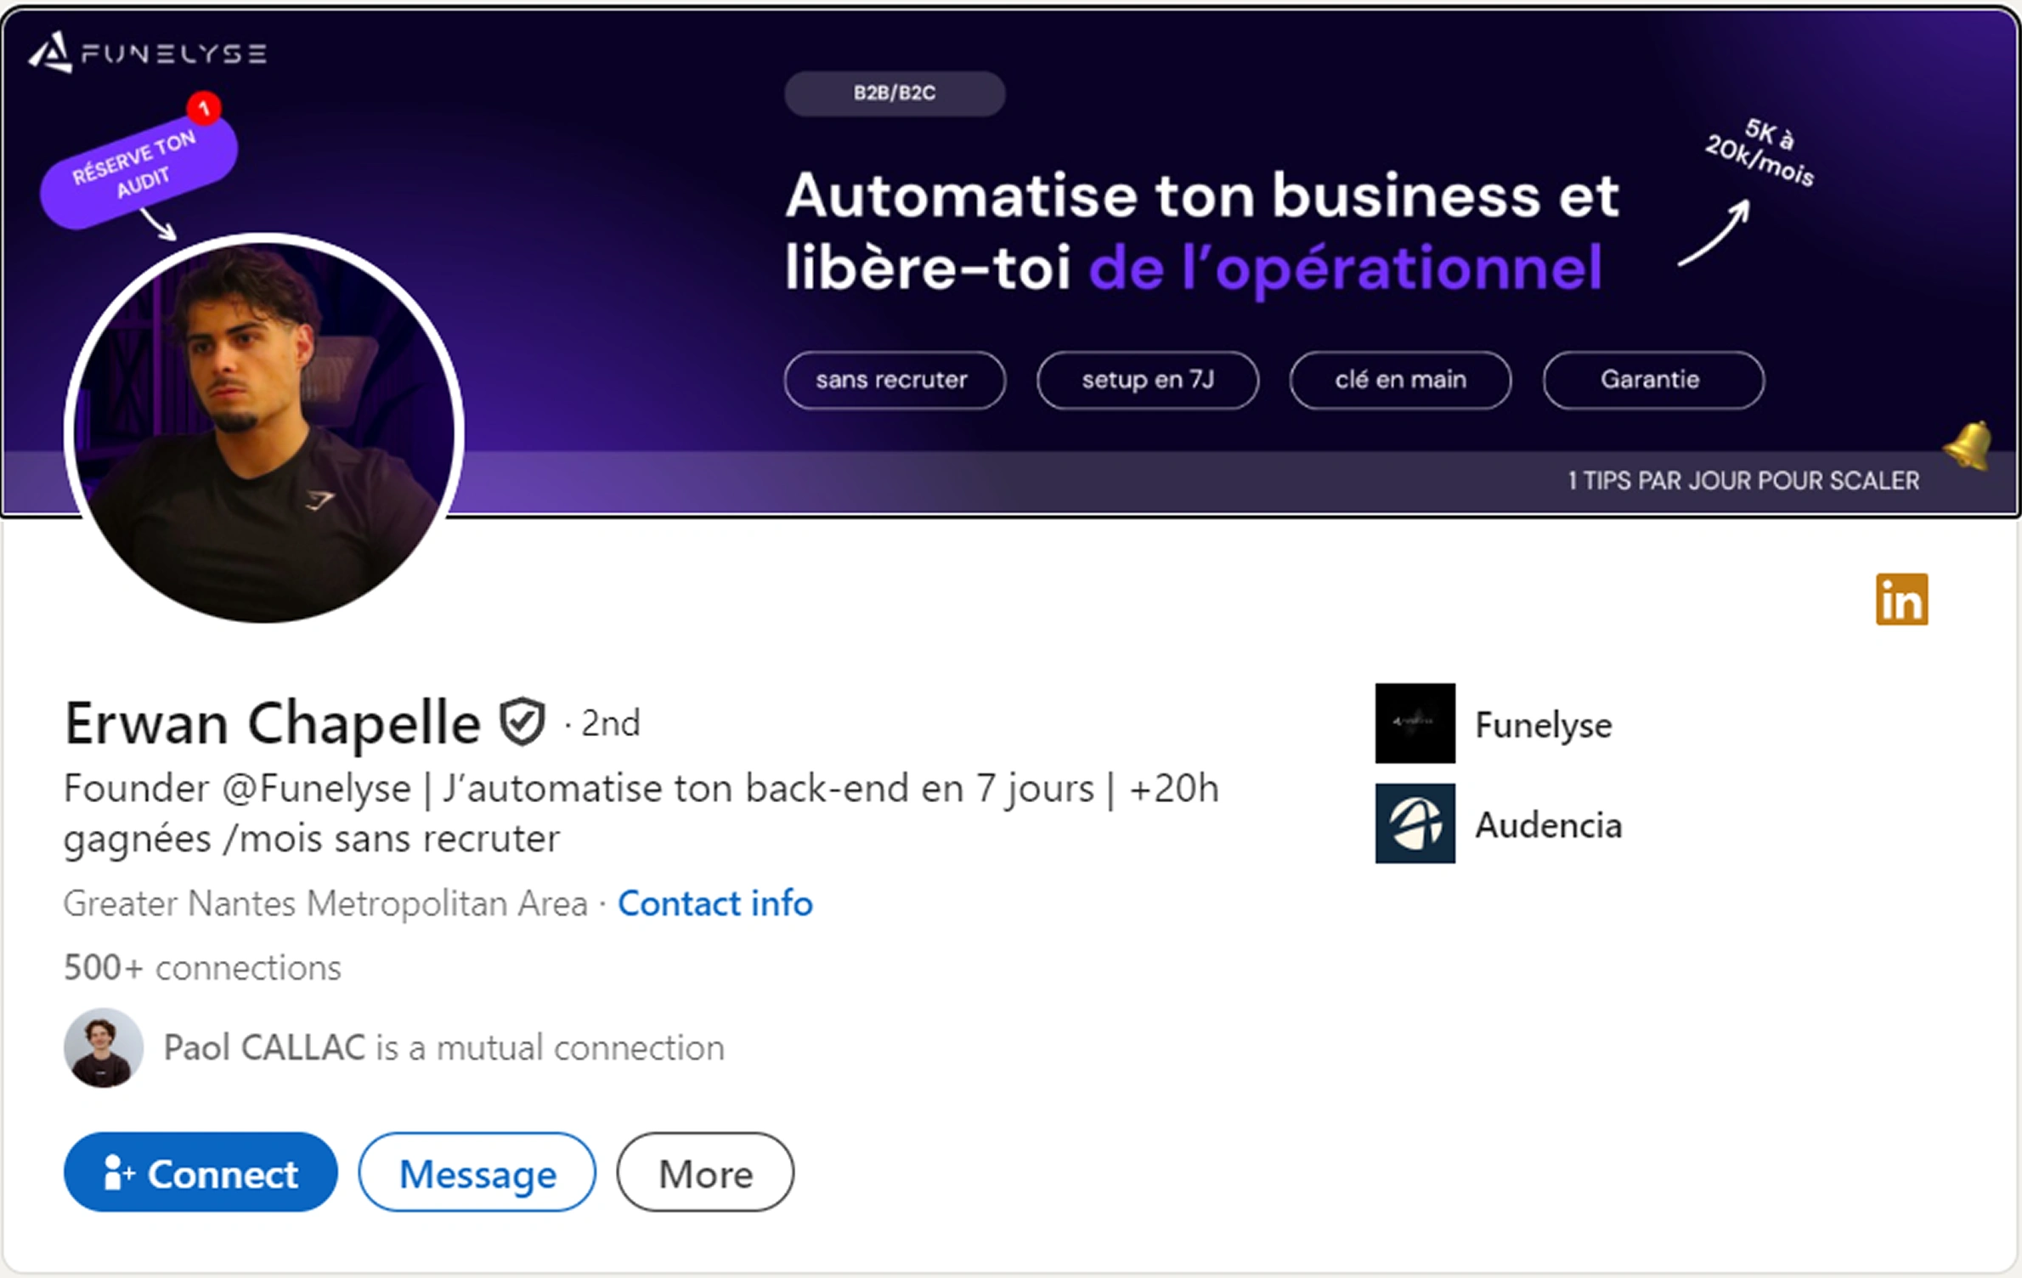Click the Connect button's person-add icon
This screenshot has width=2022, height=1278.
pyautogui.click(x=117, y=1173)
